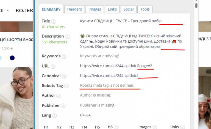Click the scrollbar thumb of the panel
This screenshot has width=211, height=129.
tap(196, 5)
